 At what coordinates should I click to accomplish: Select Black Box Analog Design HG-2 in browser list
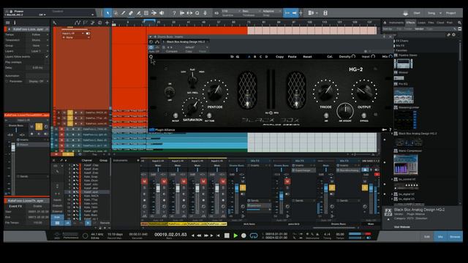coord(415,134)
